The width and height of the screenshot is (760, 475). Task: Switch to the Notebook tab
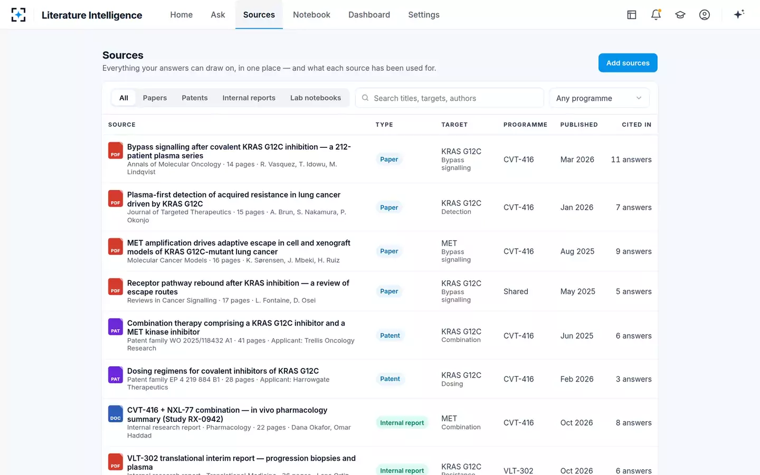tap(311, 15)
